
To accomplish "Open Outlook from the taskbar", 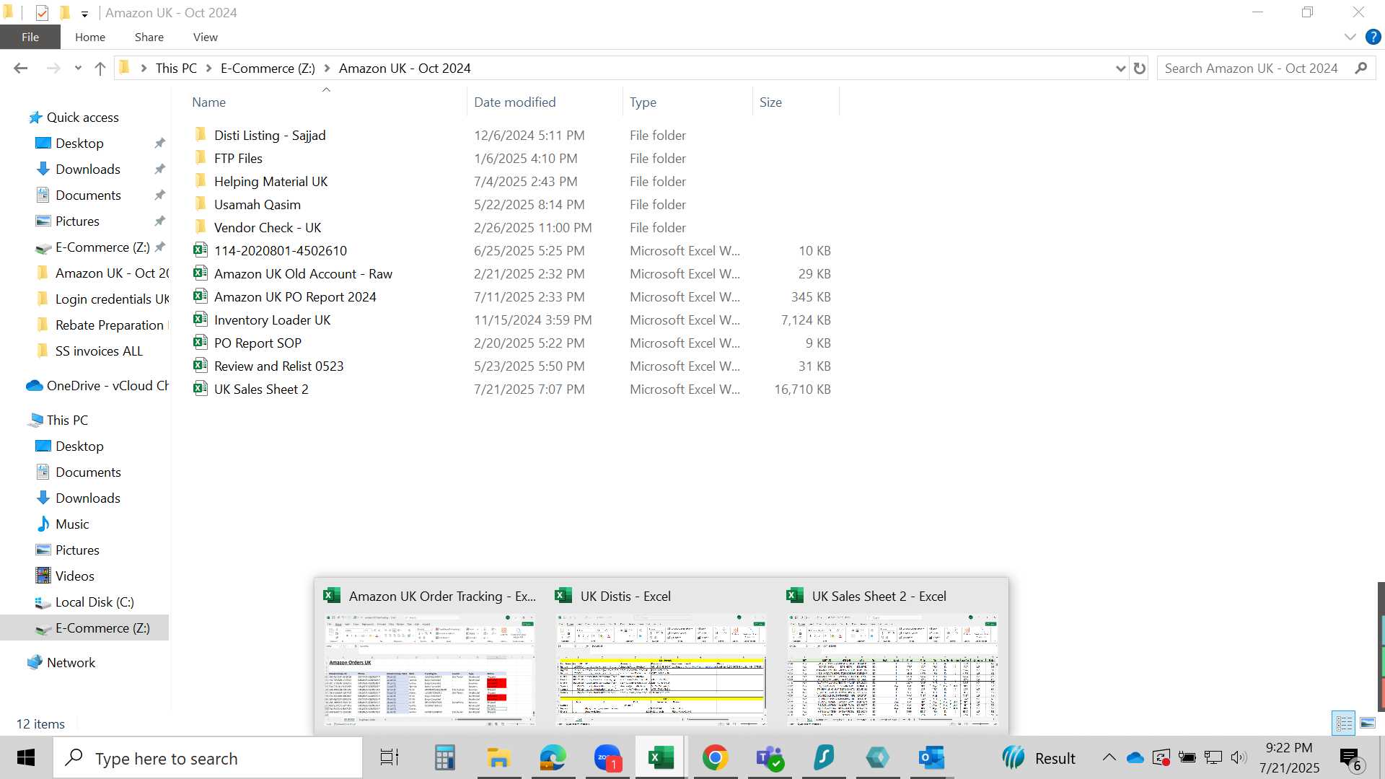I will 931,758.
